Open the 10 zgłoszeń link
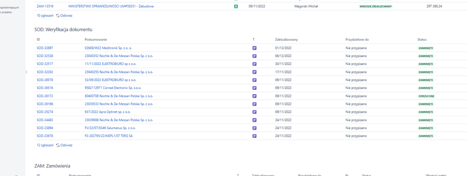469x176 pixels. click(45, 15)
